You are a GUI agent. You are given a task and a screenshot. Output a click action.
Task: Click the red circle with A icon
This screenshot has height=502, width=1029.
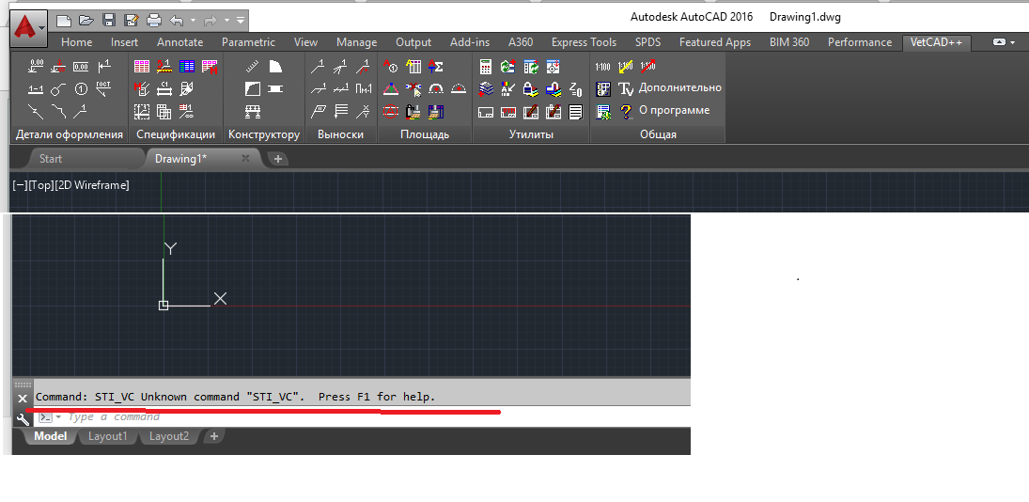point(391,111)
